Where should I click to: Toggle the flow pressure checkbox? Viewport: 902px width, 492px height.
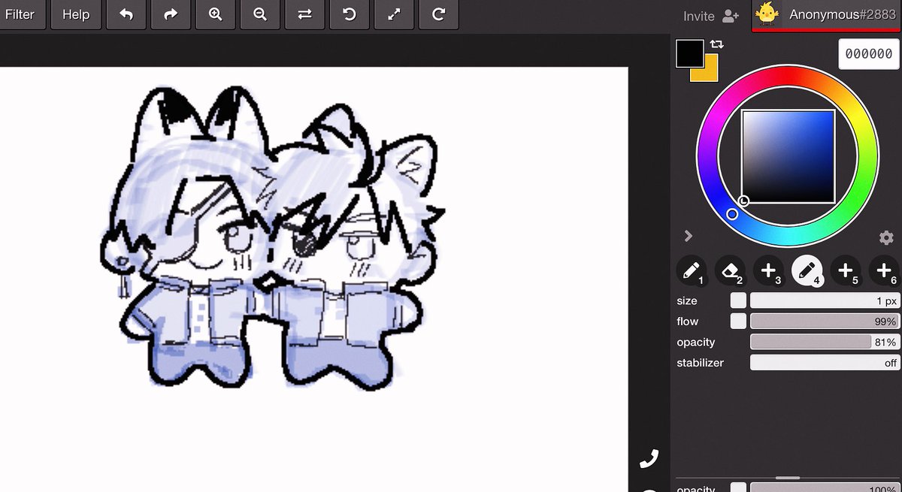[x=738, y=321]
